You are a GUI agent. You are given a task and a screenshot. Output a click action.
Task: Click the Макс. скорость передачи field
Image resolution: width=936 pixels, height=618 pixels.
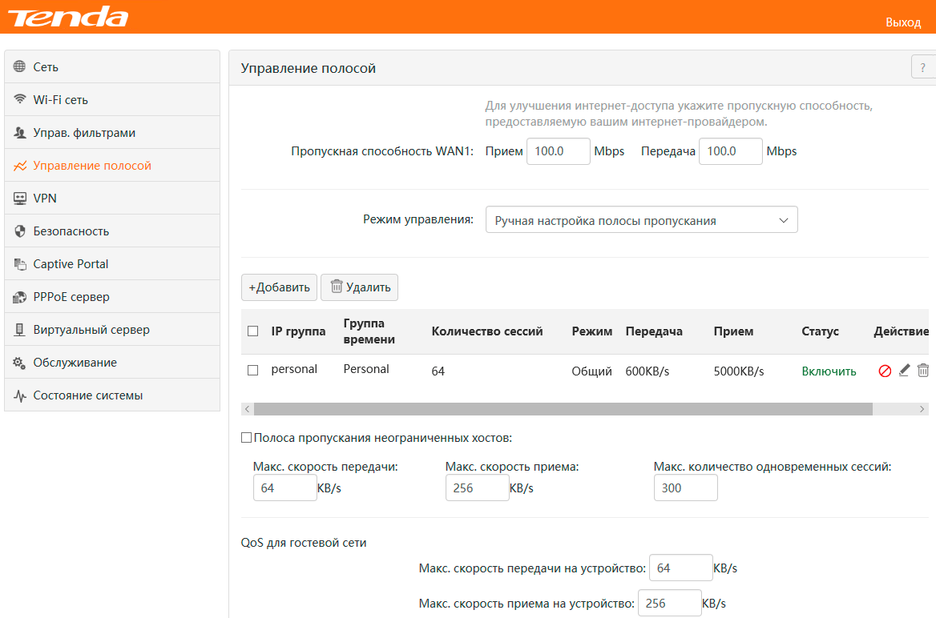(x=284, y=488)
